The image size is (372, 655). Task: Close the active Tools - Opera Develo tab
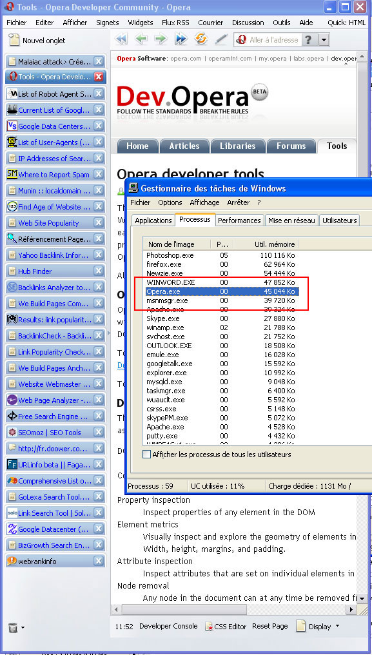(98, 77)
